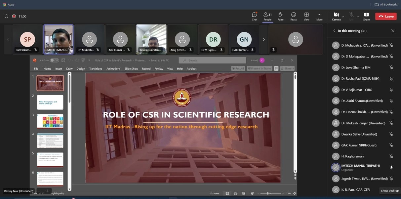Click Show desktop button
401x199 pixels.
(x=389, y=191)
